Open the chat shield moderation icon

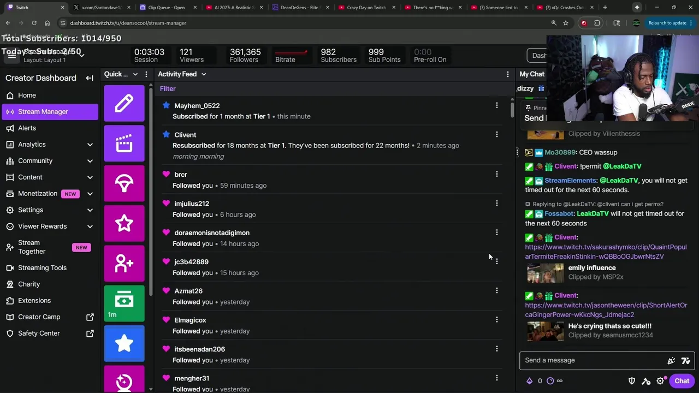[632, 381]
